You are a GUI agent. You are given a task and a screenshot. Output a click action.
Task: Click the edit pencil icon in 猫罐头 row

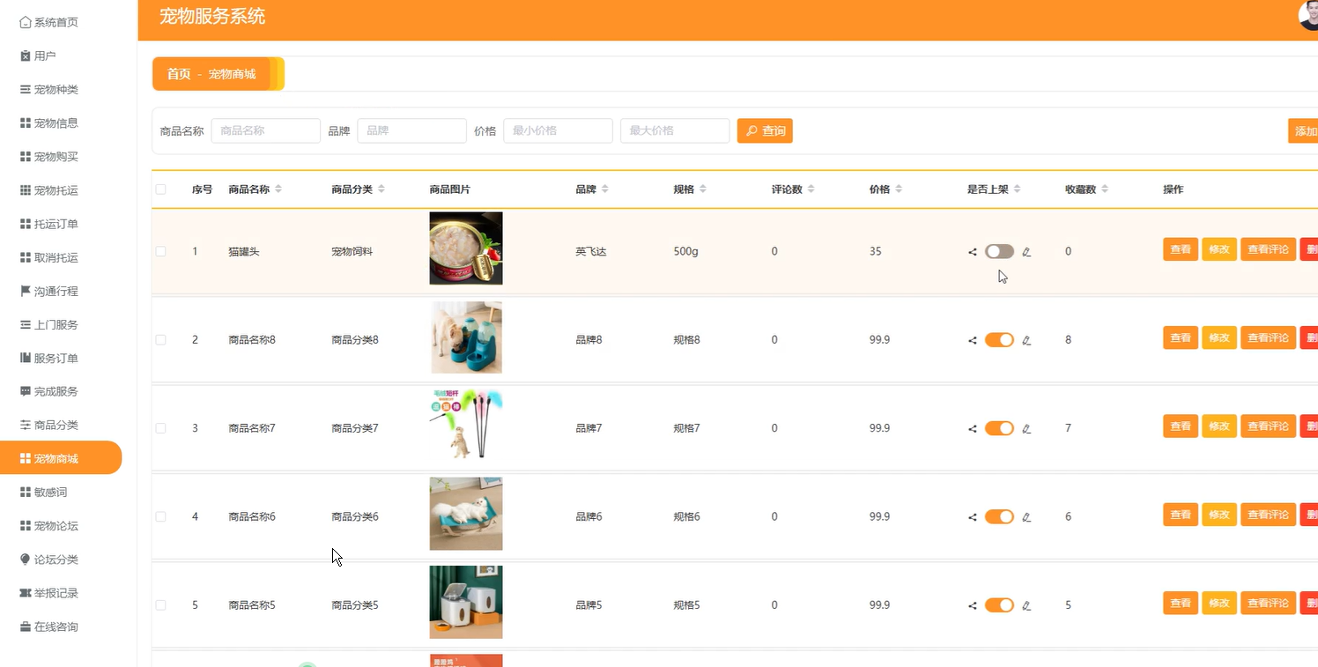(x=1026, y=252)
